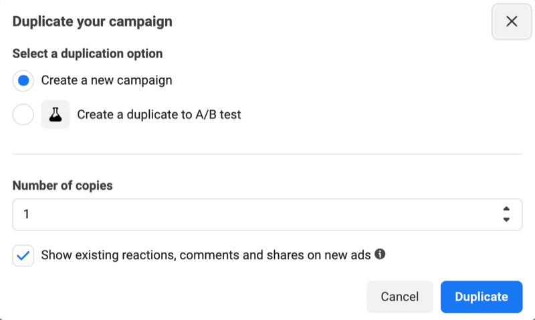Confirm with the blue Duplicate button
Viewport: 535px width, 320px height.
481,297
